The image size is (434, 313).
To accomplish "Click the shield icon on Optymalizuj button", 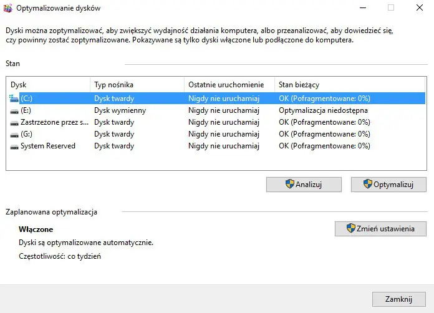I will 368,184.
